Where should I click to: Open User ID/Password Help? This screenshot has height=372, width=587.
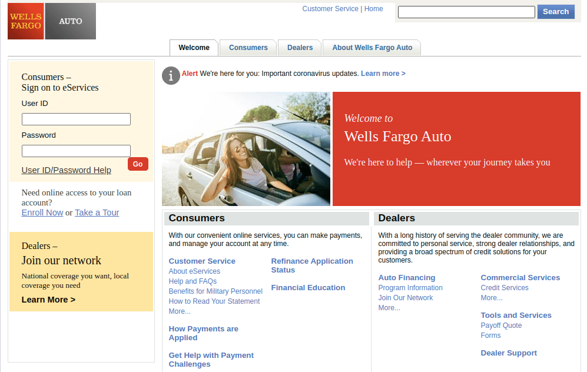67,170
